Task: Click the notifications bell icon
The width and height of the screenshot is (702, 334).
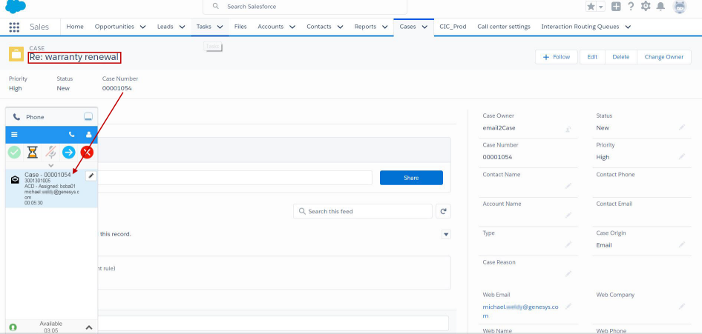Action: coord(660,7)
